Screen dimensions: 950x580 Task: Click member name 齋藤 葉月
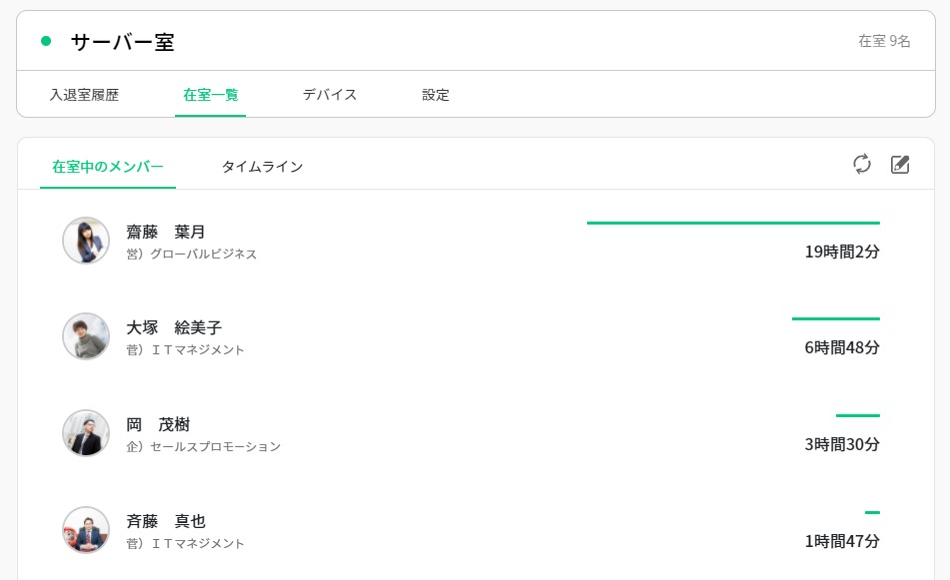[166, 232]
